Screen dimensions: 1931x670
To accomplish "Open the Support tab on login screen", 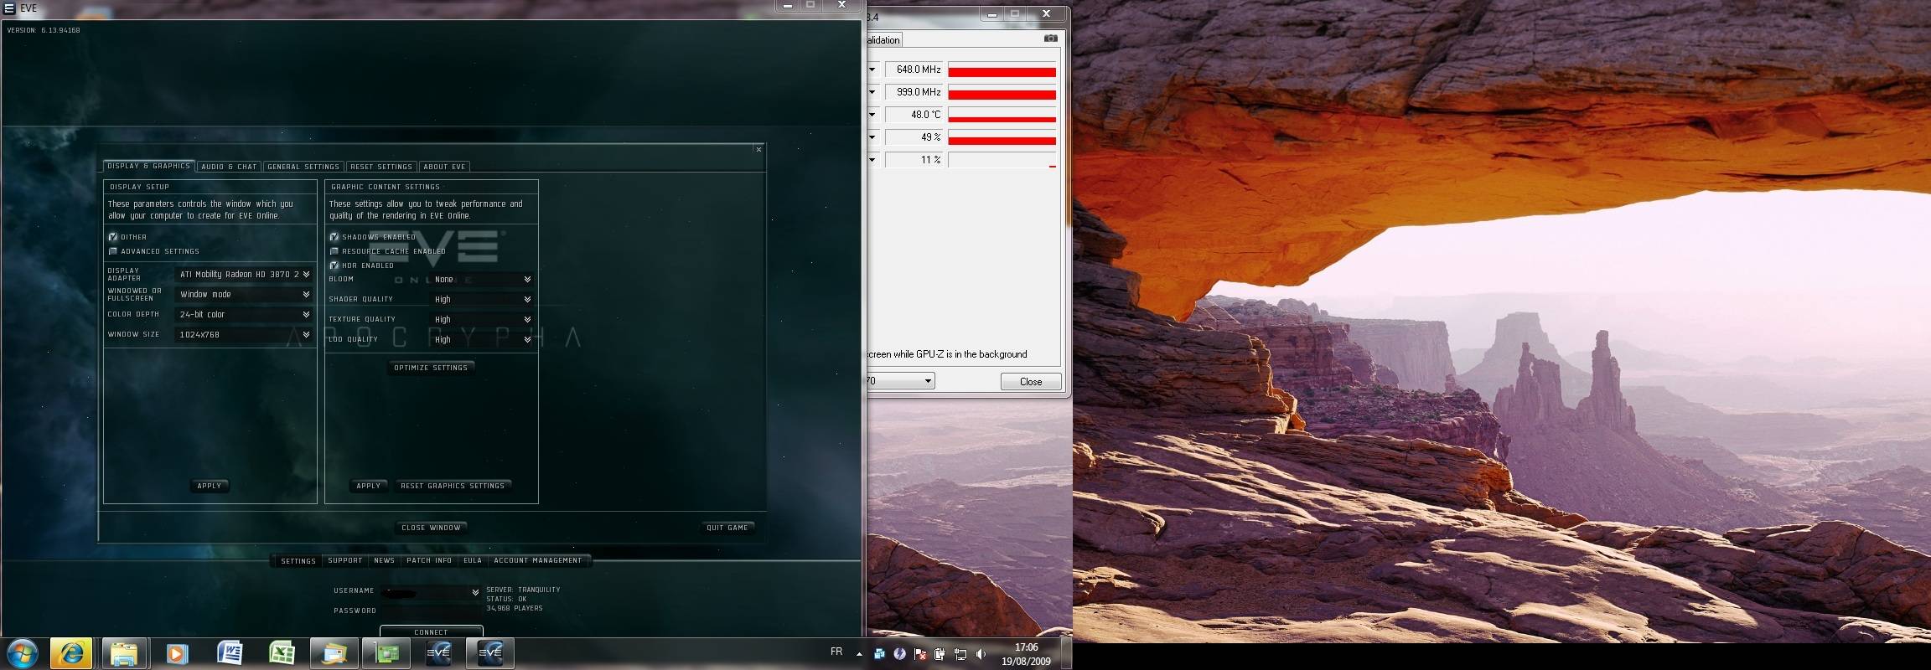I will (x=345, y=560).
